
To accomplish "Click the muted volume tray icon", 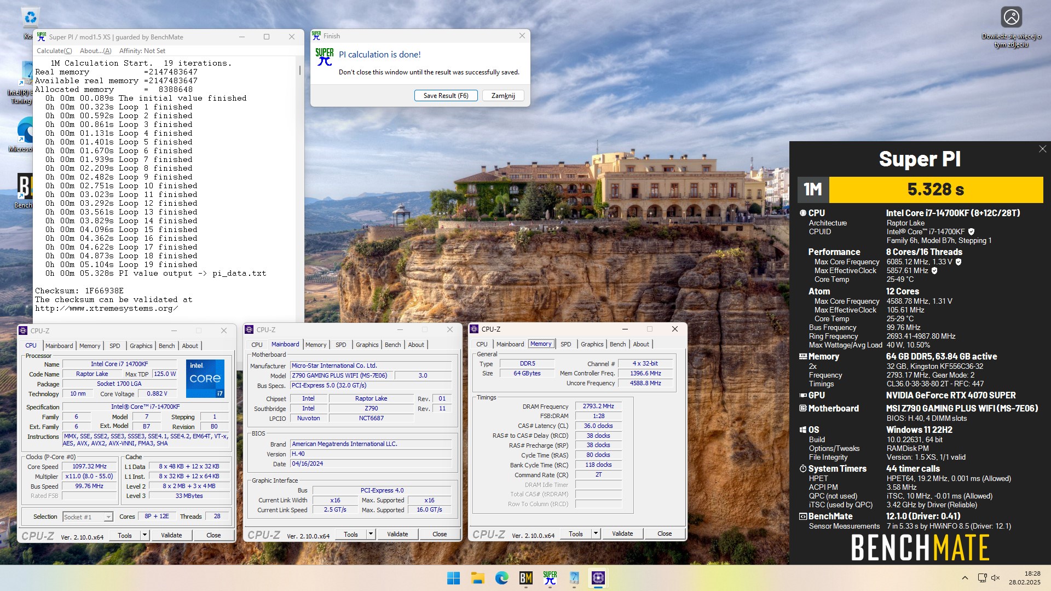I will tap(996, 578).
